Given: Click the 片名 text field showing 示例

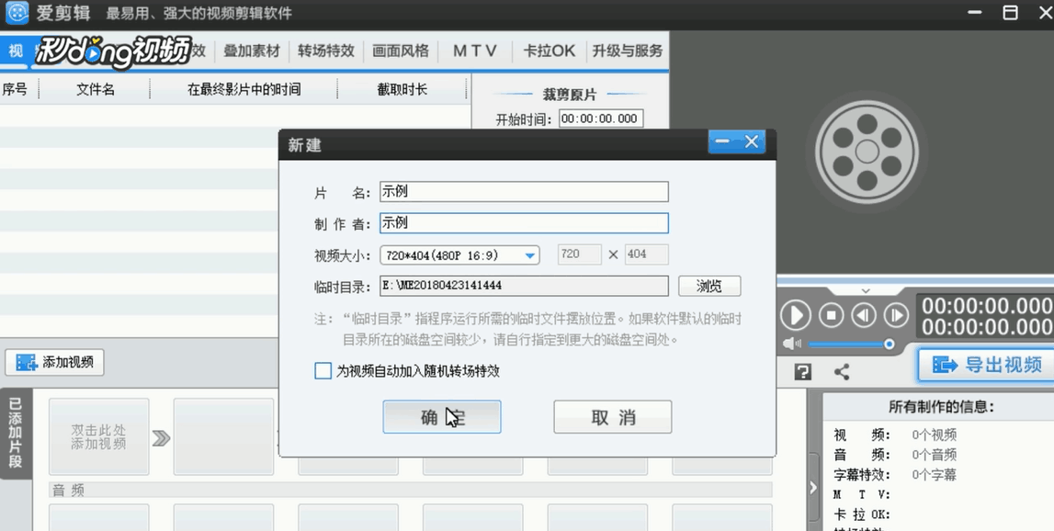Looking at the screenshot, I should click(524, 191).
